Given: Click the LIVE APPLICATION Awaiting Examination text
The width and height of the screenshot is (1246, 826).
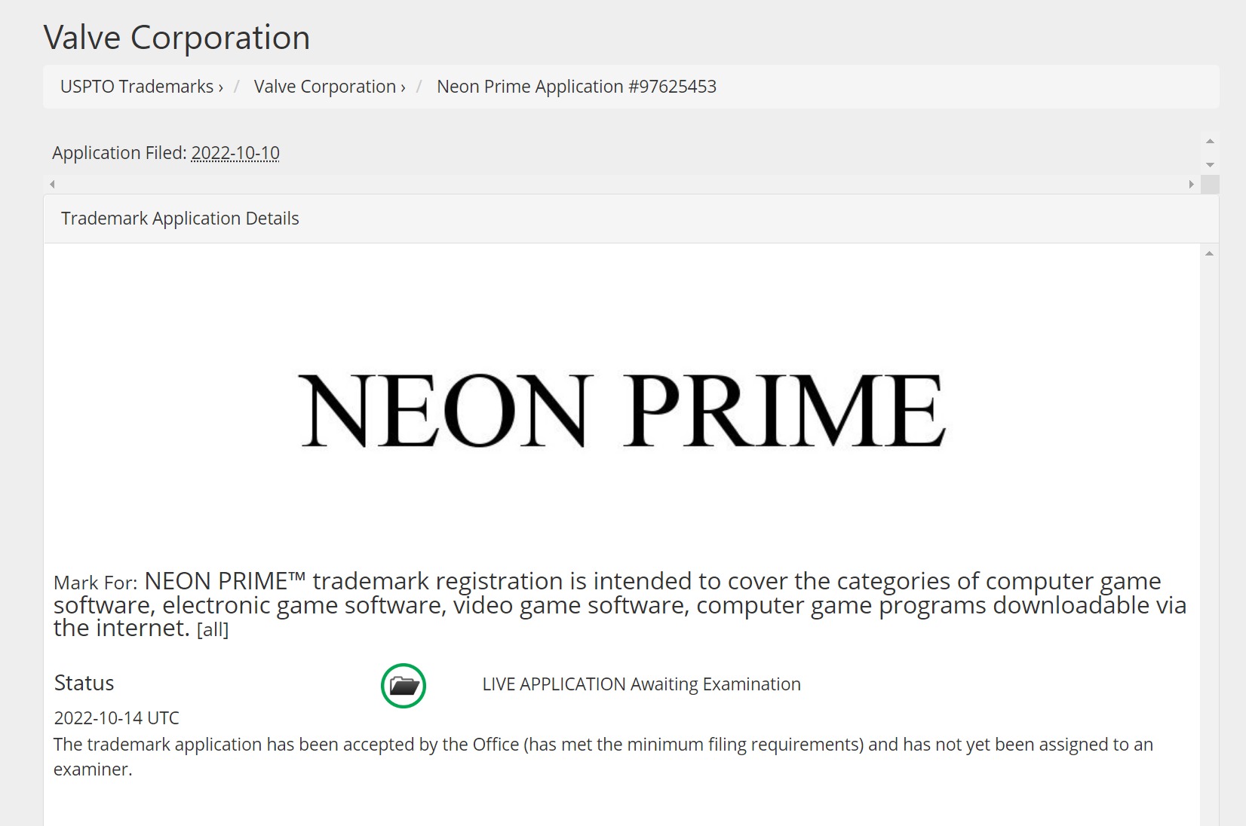Looking at the screenshot, I should click(x=641, y=684).
